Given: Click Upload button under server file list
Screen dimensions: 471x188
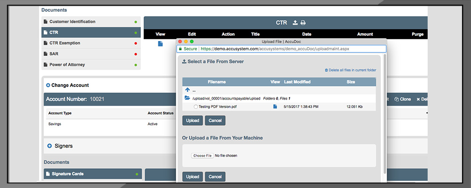Looking at the screenshot, I should coord(192,120).
